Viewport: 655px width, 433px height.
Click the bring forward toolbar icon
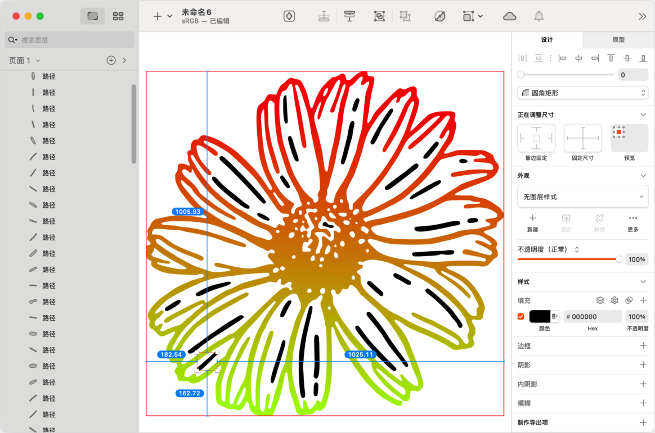pyautogui.click(x=349, y=16)
